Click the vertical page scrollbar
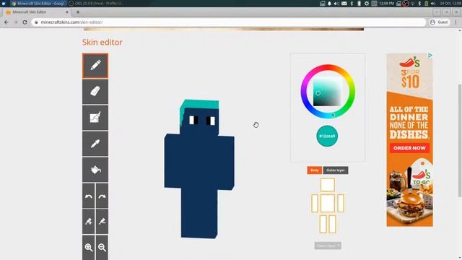462x260 pixels. coord(460,141)
